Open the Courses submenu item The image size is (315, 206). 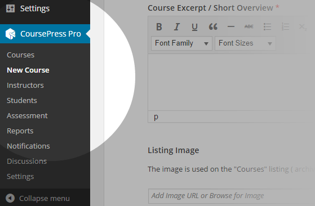click(20, 55)
